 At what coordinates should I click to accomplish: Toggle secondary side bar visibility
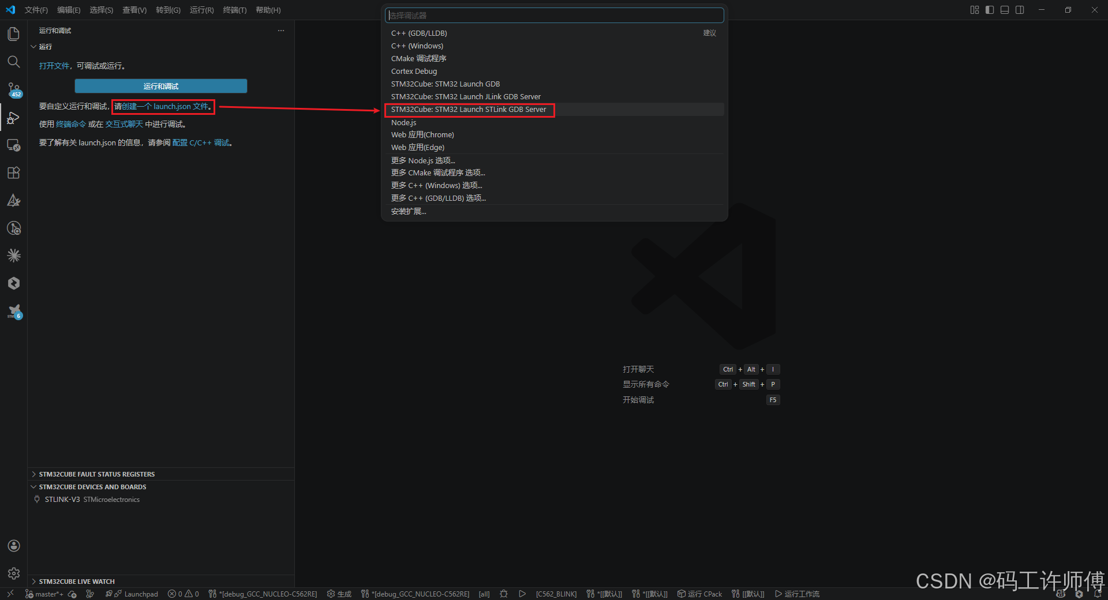pyautogui.click(x=1020, y=10)
